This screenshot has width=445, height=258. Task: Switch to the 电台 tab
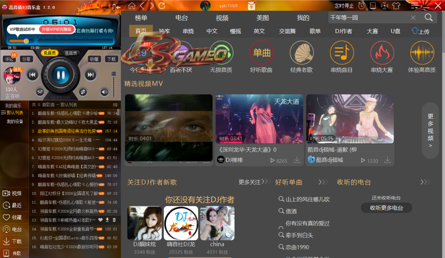[x=182, y=18]
